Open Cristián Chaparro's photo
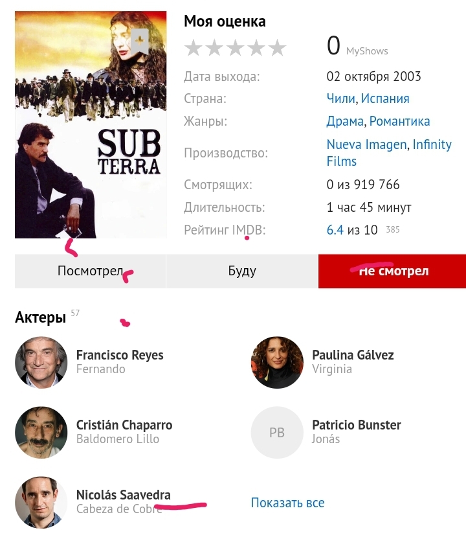466x539 pixels. pyautogui.click(x=41, y=433)
